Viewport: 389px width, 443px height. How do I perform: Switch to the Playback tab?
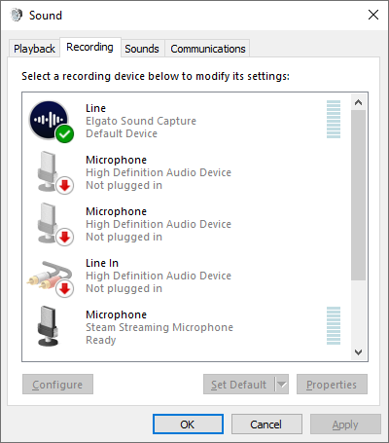point(34,49)
